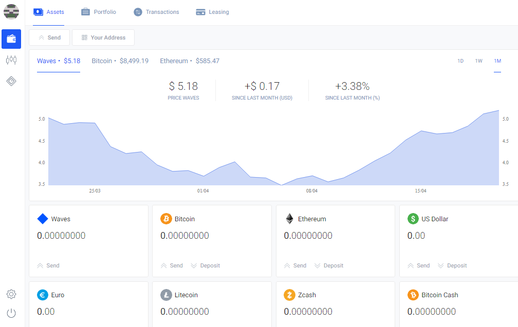Open the DEX trading candlestick icon

(11, 60)
